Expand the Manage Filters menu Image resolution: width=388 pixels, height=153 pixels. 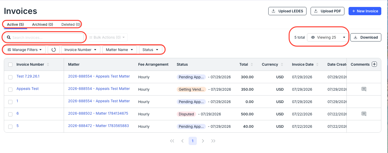(25, 50)
